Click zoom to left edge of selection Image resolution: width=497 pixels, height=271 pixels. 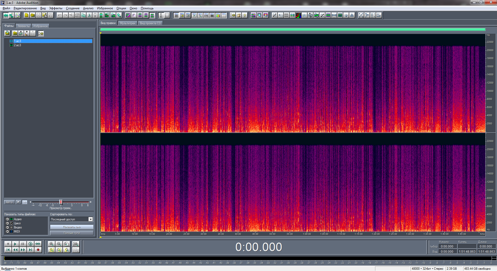(59, 250)
